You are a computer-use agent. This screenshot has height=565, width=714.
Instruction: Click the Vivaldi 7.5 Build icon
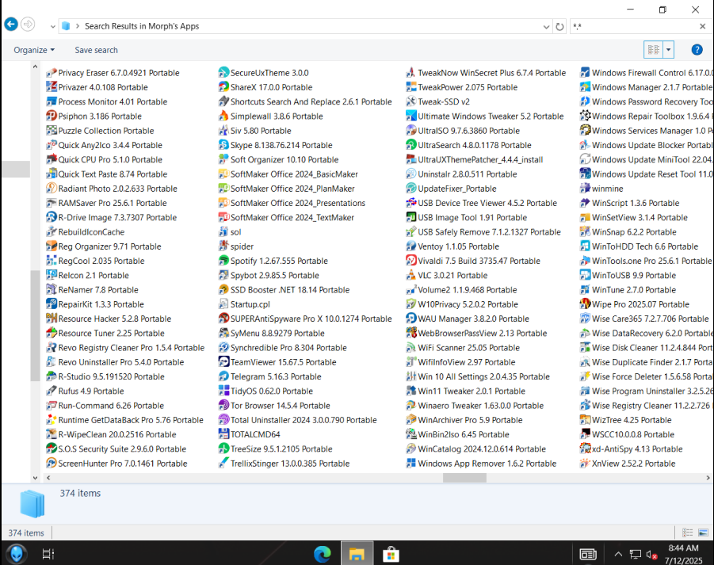click(x=410, y=261)
